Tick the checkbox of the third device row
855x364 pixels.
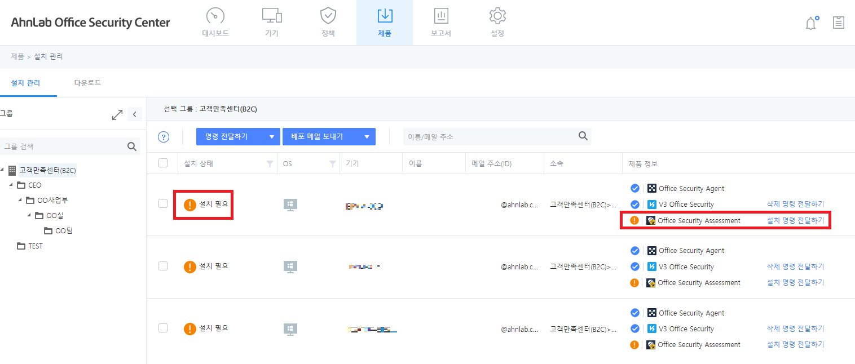[163, 328]
